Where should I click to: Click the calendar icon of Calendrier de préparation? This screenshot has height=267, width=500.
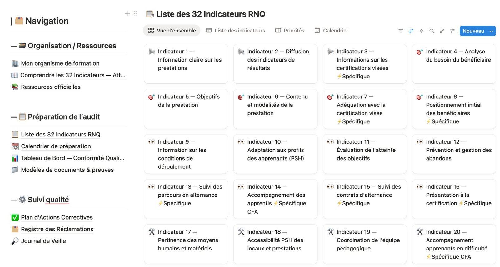coord(15,146)
